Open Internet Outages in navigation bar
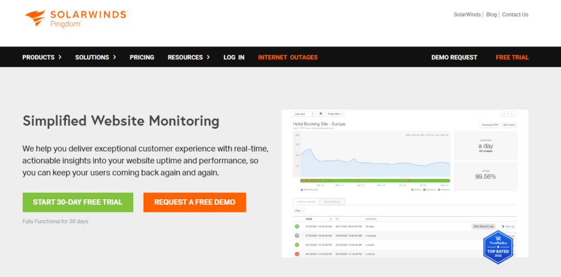The width and height of the screenshot is (561, 277). pos(288,57)
